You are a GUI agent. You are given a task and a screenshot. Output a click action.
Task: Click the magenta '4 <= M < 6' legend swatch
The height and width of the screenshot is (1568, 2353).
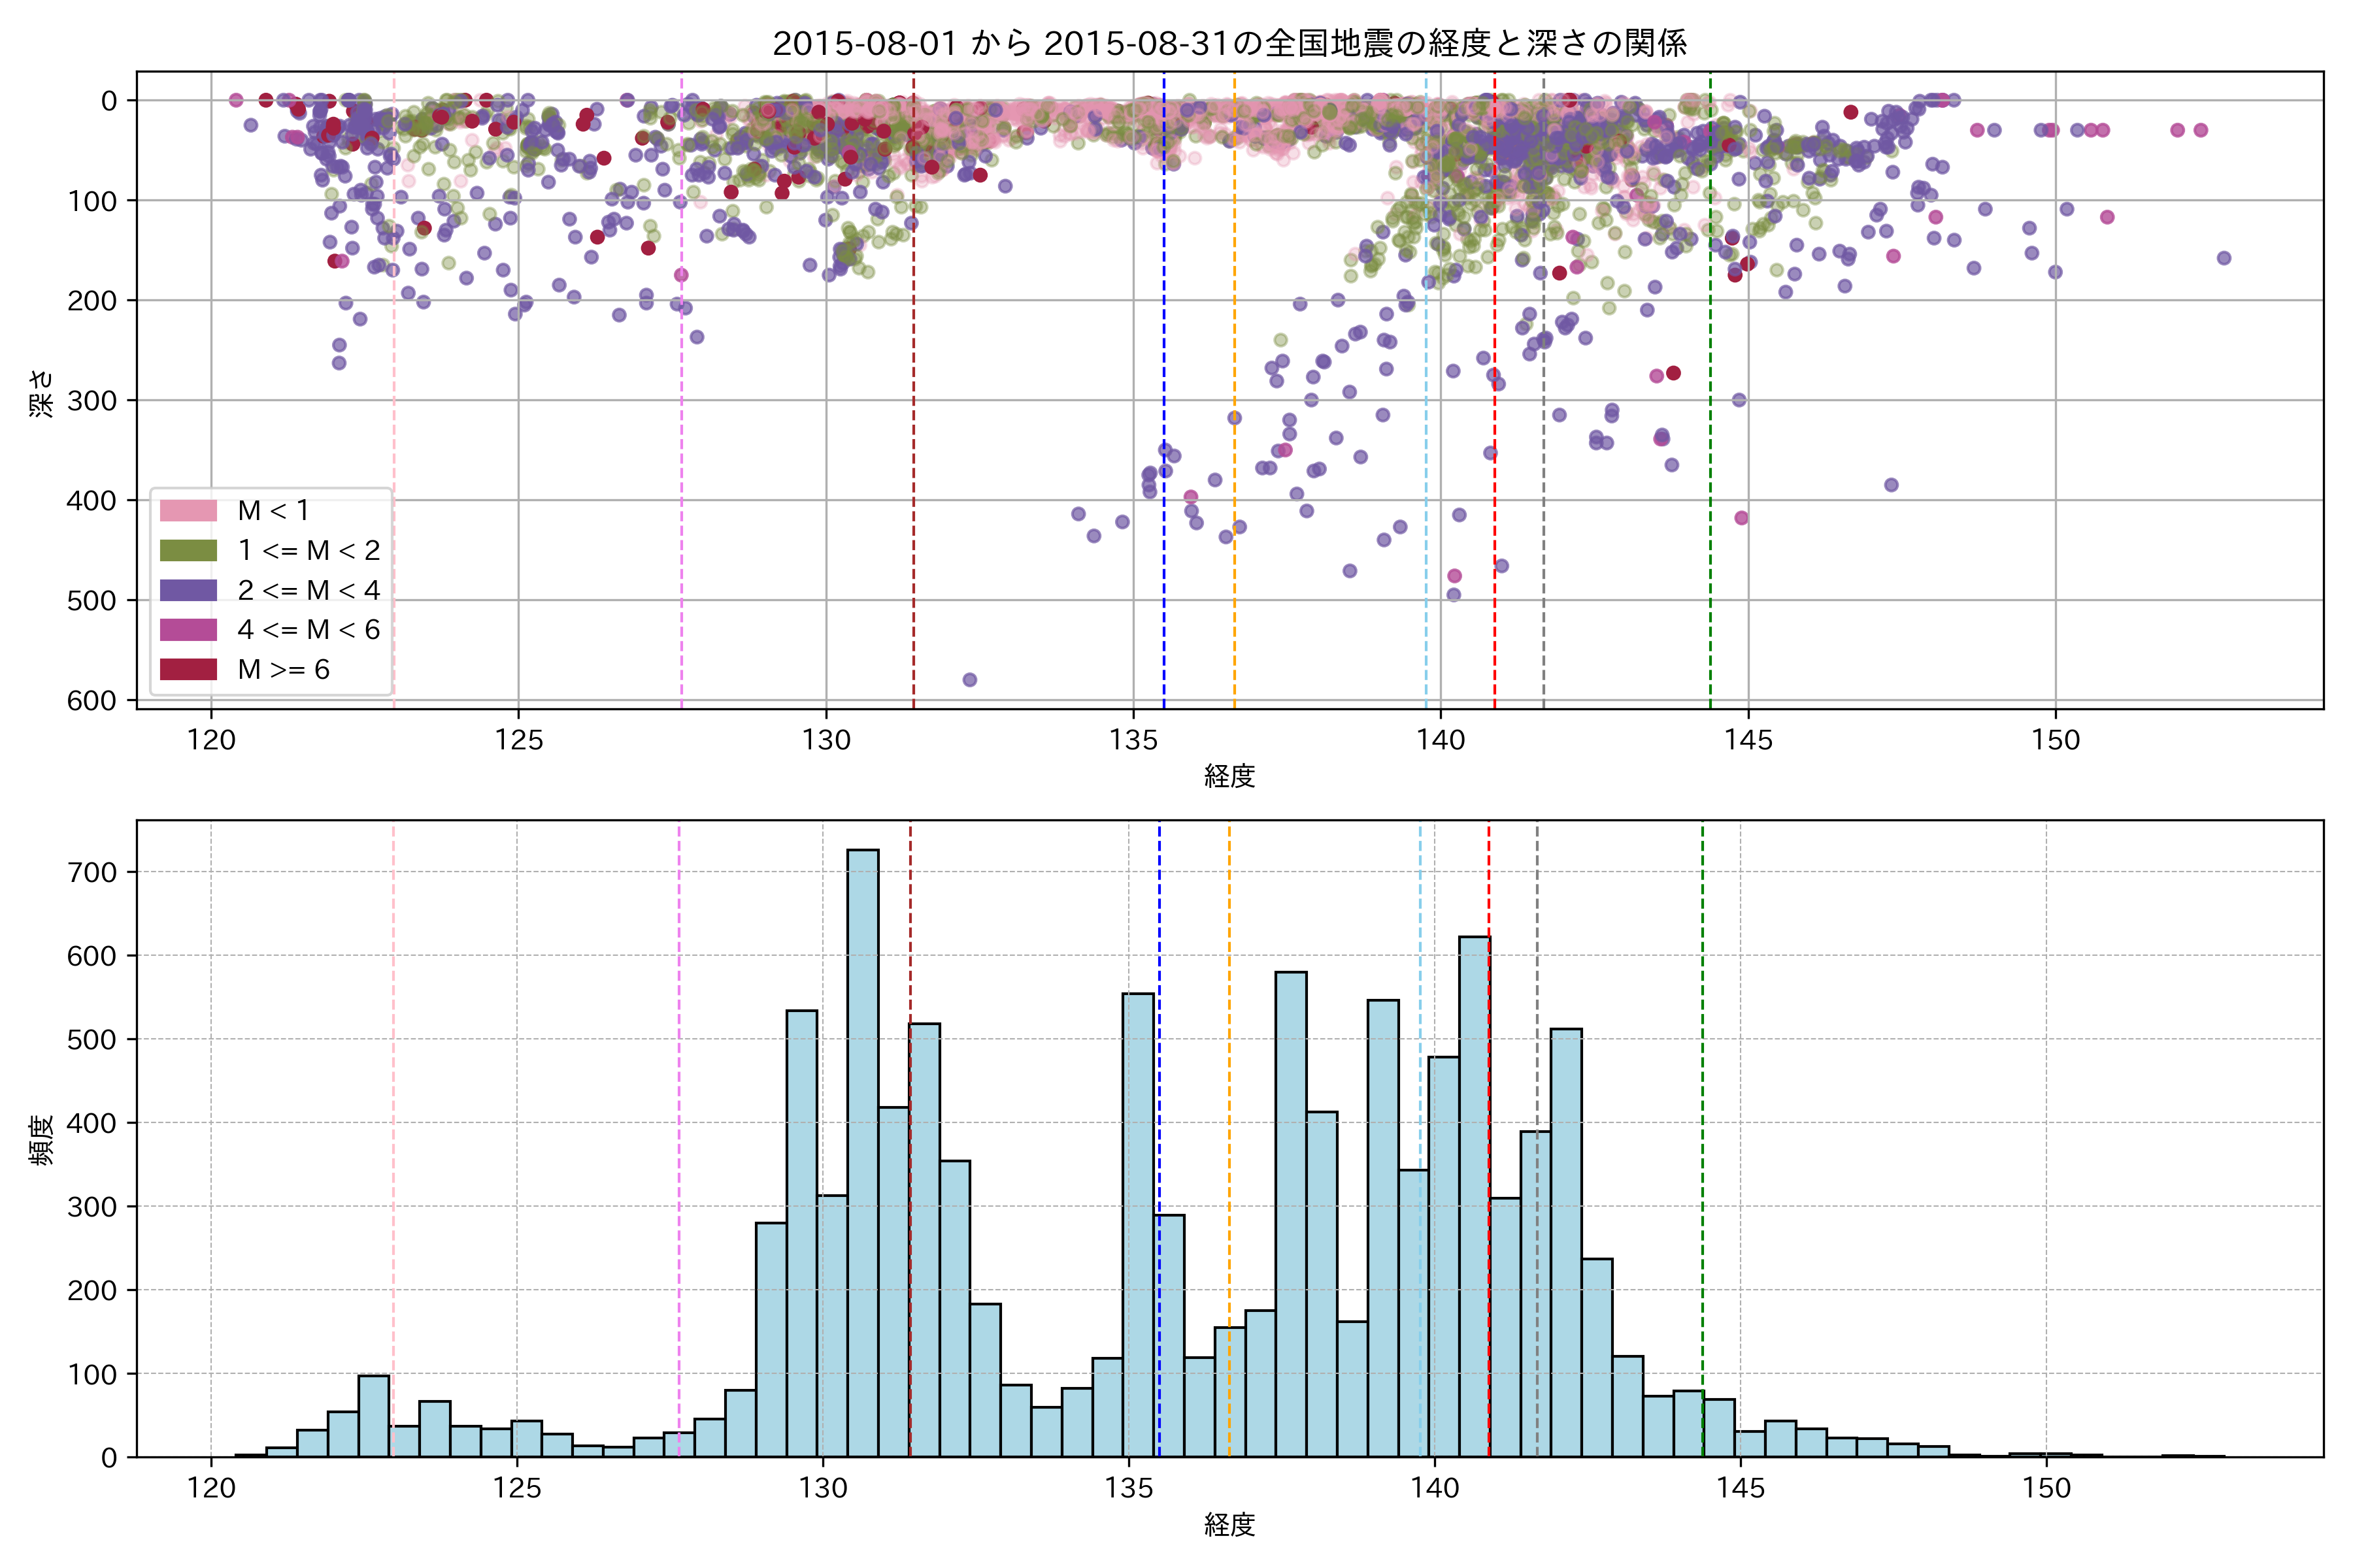[x=188, y=630]
